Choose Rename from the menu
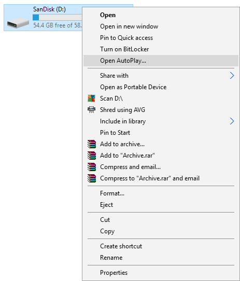Image resolution: width=240 pixels, height=281 pixels. [161, 258]
